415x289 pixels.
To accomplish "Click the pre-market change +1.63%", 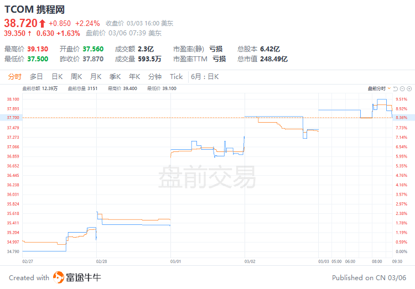I will (x=68, y=33).
